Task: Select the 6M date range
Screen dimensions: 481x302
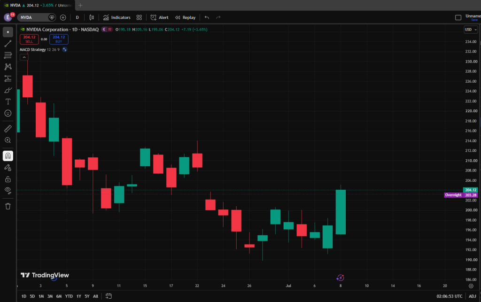Action: (59, 296)
